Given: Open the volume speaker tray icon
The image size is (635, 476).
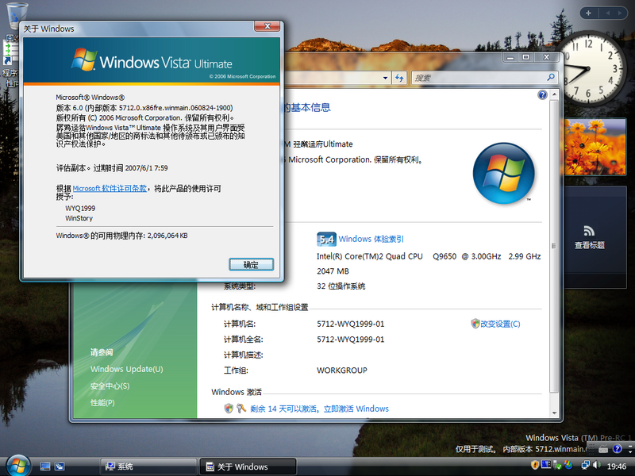Looking at the screenshot, I should click(597, 465).
